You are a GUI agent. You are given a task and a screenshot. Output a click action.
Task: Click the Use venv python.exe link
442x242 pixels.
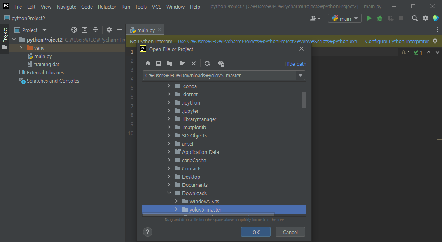pos(267,42)
